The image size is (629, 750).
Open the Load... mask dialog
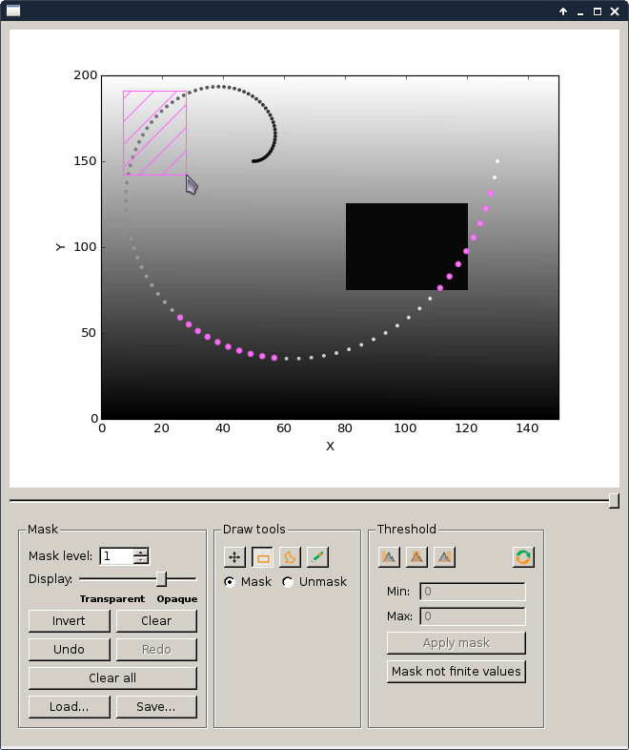69,707
